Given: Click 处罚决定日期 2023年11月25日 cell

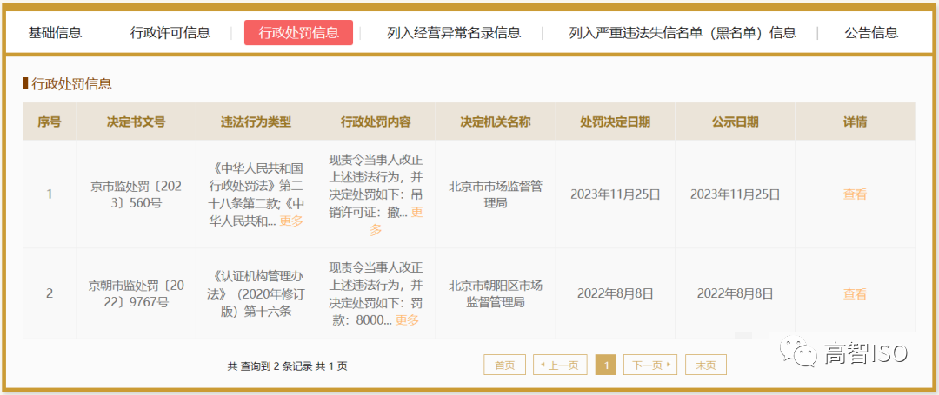Looking at the screenshot, I should tap(615, 194).
